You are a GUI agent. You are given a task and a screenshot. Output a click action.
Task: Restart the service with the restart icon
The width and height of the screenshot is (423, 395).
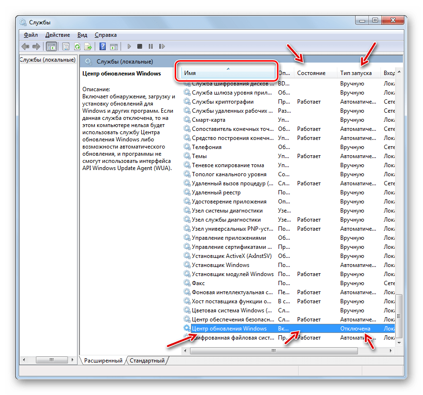tap(162, 47)
